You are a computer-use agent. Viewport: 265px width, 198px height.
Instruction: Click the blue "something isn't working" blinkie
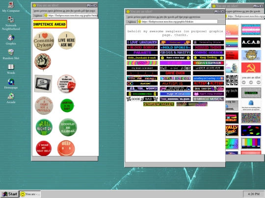click(209, 78)
